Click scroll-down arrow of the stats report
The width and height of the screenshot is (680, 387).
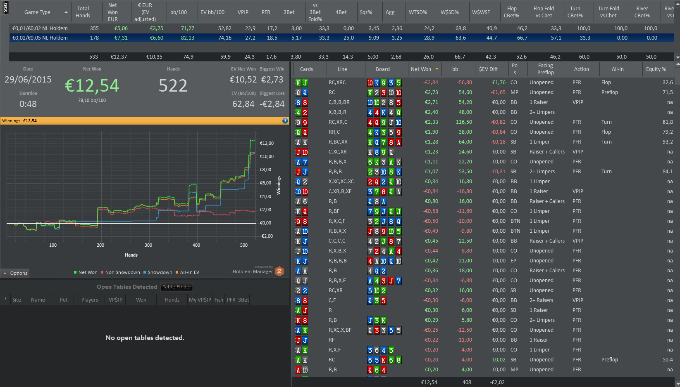point(677,57)
